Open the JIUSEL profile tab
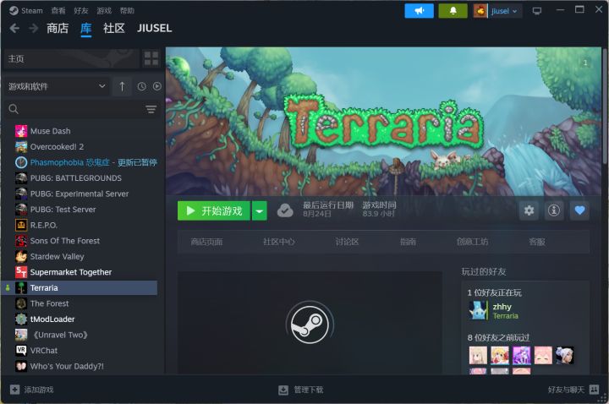The height and width of the screenshot is (404, 609). (154, 28)
